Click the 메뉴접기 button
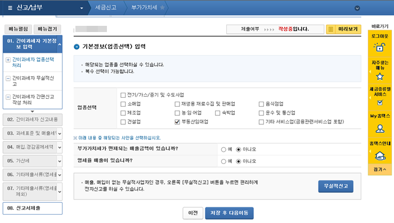This screenshot has width=394, height=223. click(x=47, y=29)
